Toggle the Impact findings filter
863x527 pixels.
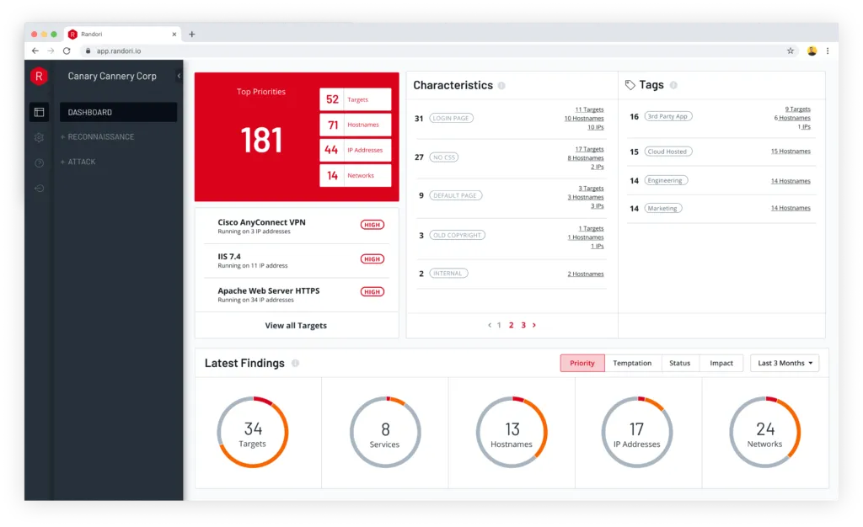click(721, 363)
